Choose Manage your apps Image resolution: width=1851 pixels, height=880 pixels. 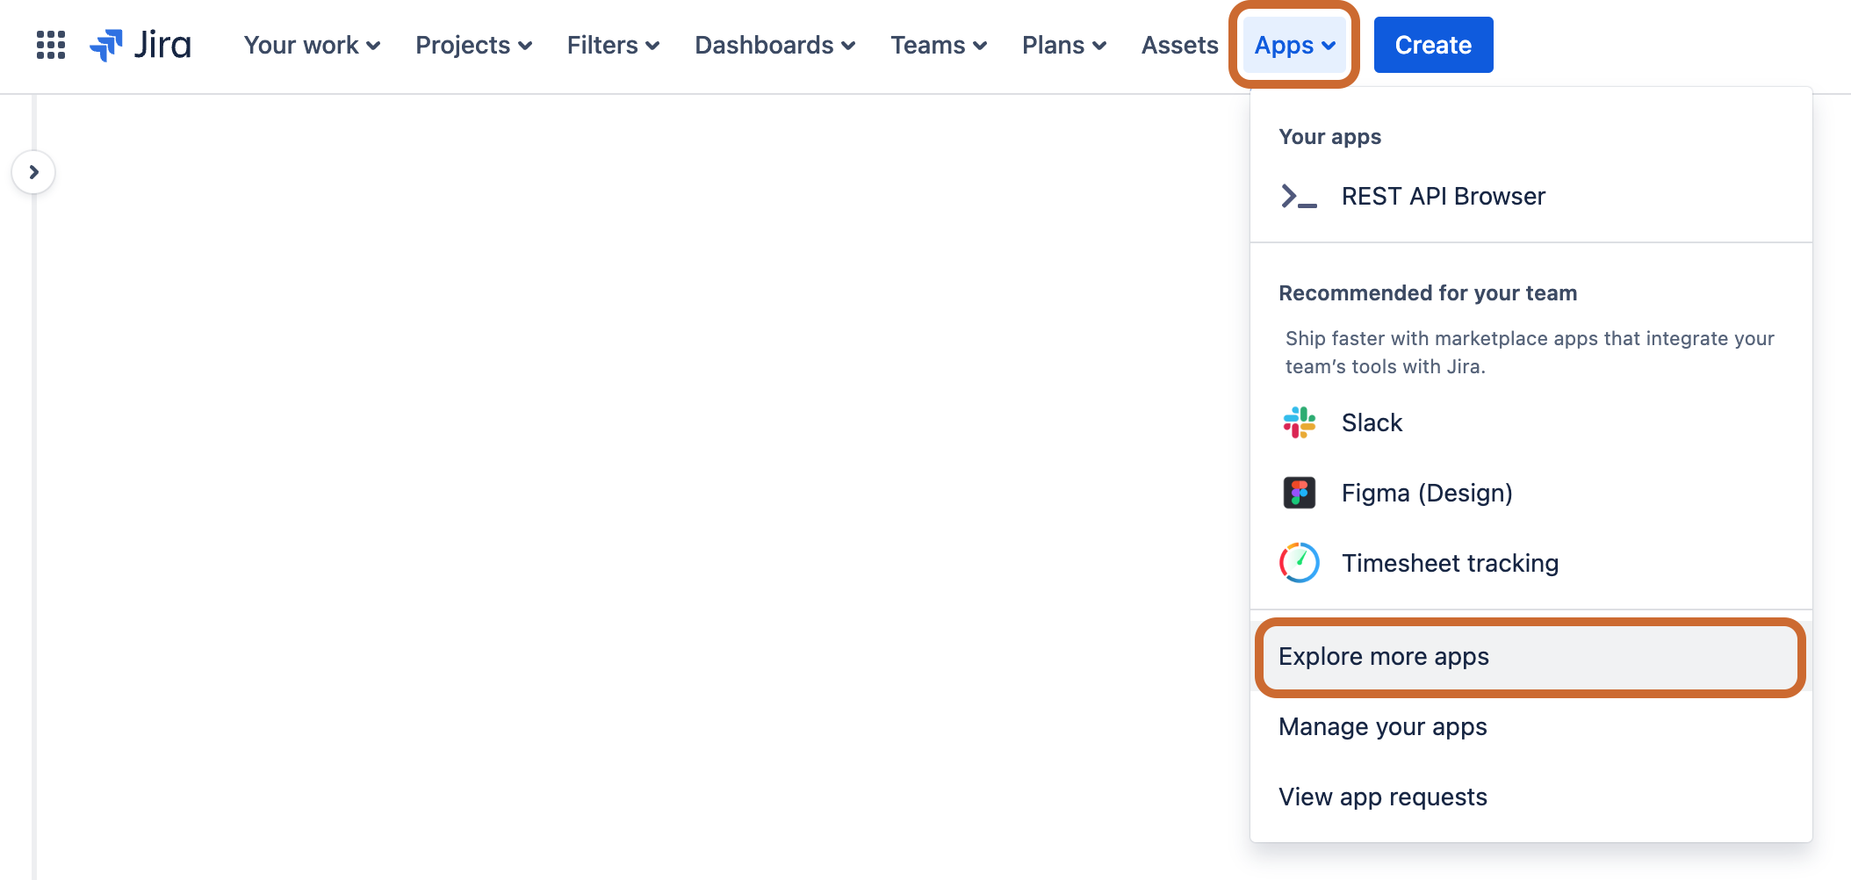pyautogui.click(x=1531, y=727)
